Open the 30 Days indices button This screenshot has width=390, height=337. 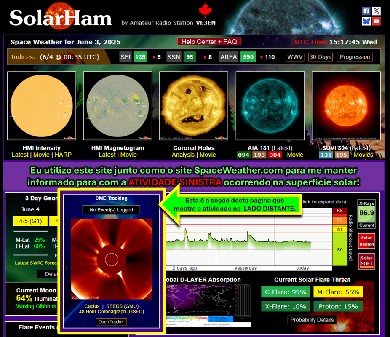click(321, 57)
